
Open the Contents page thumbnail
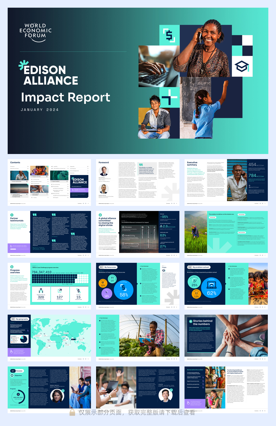(x=49, y=182)
